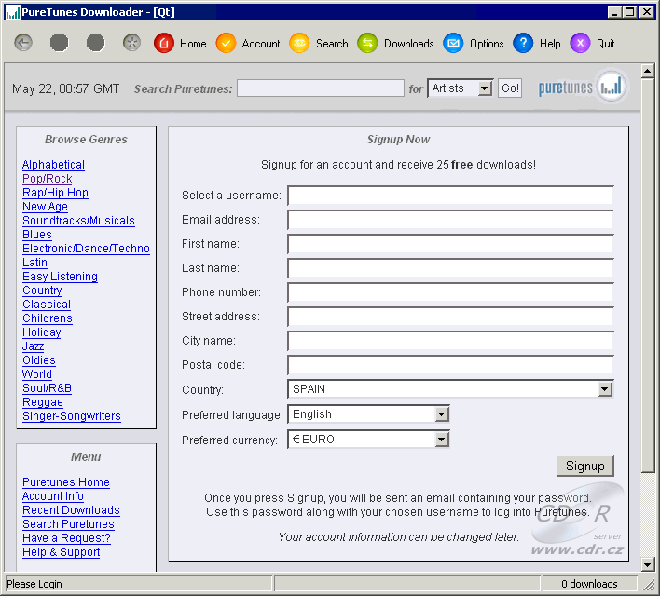Open the Oldies genre link
660x596 pixels.
[x=39, y=360]
